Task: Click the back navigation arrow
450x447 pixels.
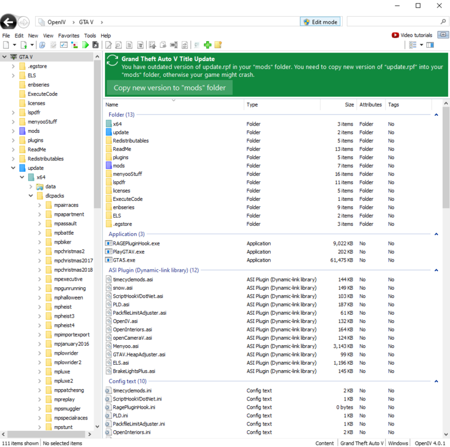Action: [x=8, y=22]
